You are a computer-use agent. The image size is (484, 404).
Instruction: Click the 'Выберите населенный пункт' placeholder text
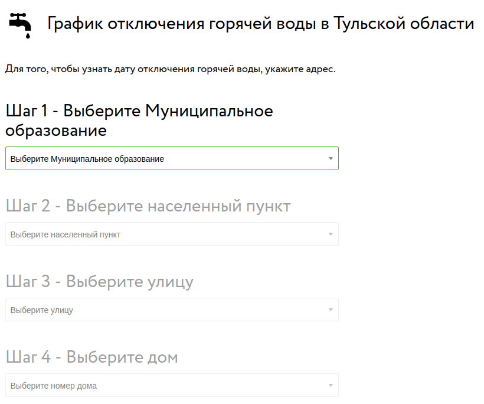point(66,234)
